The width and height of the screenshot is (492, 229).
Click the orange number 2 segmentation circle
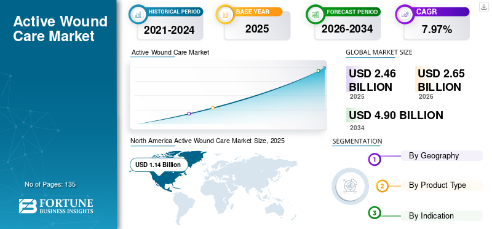click(382, 187)
